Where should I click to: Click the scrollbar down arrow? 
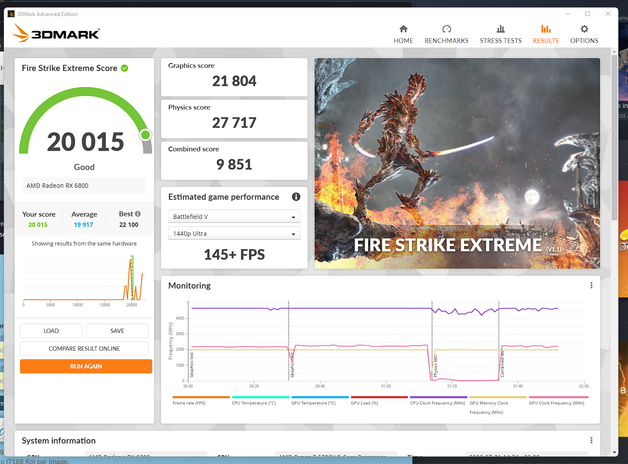[614, 452]
